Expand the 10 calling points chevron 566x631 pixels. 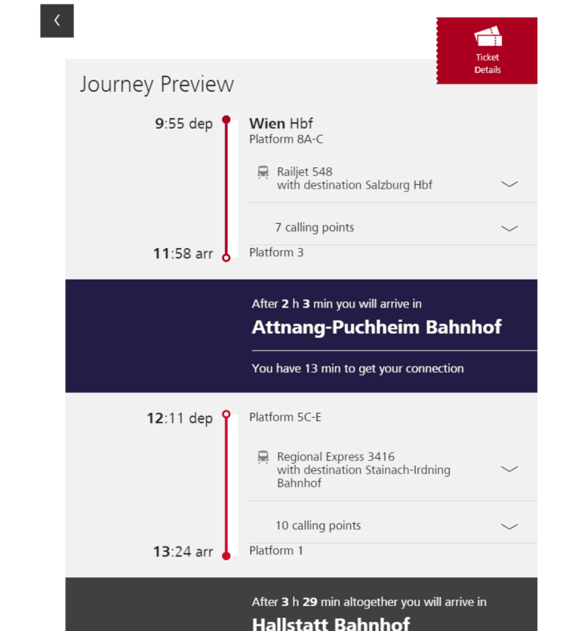509,526
